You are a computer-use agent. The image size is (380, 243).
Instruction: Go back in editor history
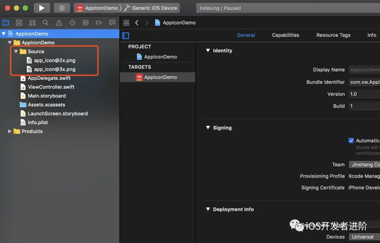pos(137,23)
